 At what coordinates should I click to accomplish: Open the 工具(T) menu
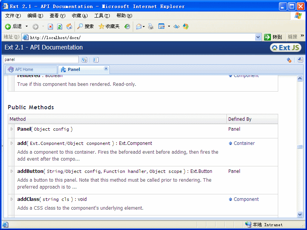point(102,16)
